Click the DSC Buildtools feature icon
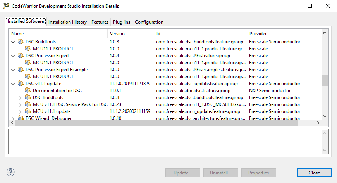Image resolution: width=337 pixels, height=183 pixels. pos(21,42)
